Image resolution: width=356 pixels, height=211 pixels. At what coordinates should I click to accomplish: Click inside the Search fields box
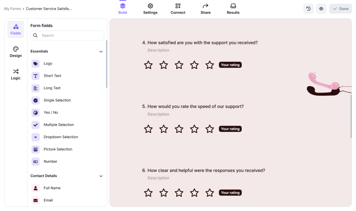pos(67,35)
